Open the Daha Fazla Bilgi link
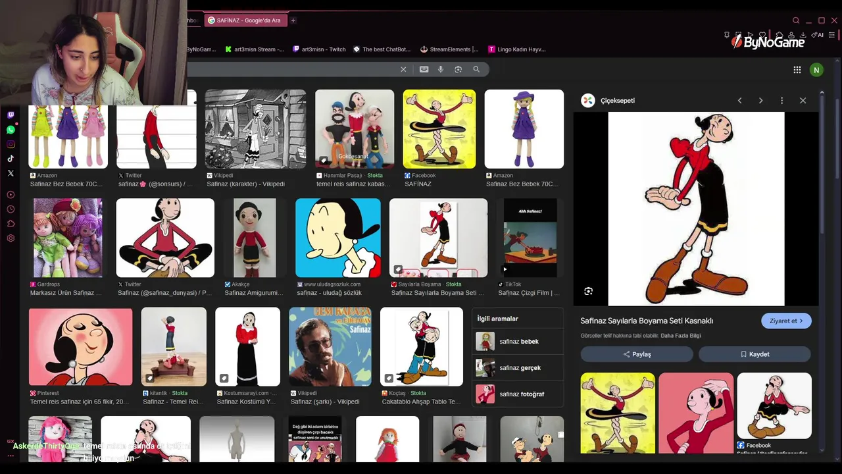The width and height of the screenshot is (842, 474). [x=681, y=336]
